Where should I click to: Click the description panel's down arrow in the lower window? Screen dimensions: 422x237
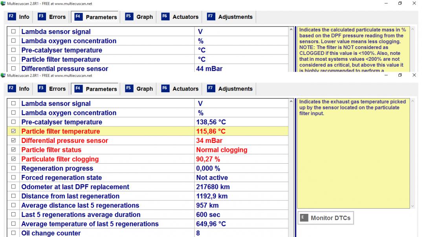[413, 206]
